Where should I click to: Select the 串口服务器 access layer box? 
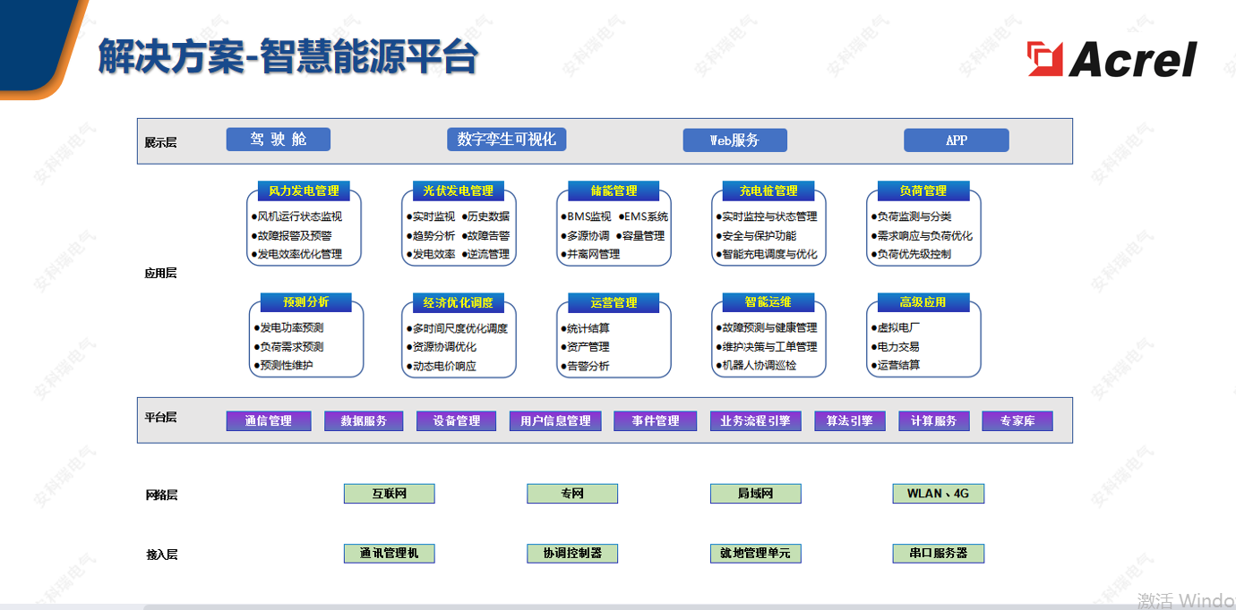point(938,554)
